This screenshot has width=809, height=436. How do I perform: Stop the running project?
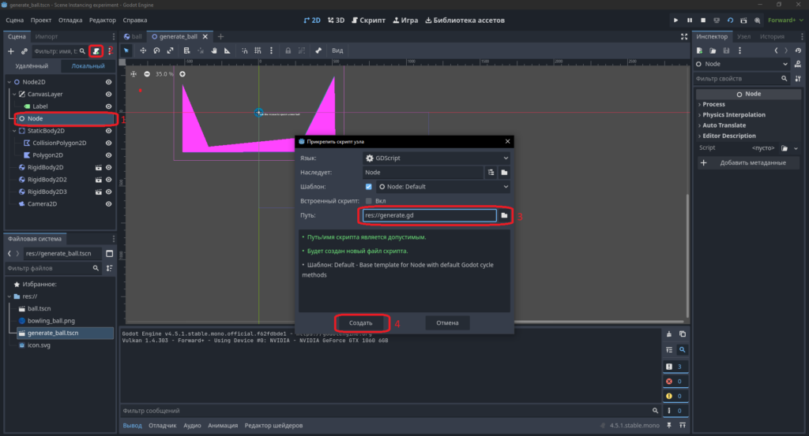pos(702,20)
